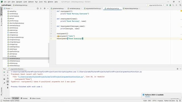Pin the Run tab
The height and width of the screenshot is (102, 182).
click(x=4, y=83)
